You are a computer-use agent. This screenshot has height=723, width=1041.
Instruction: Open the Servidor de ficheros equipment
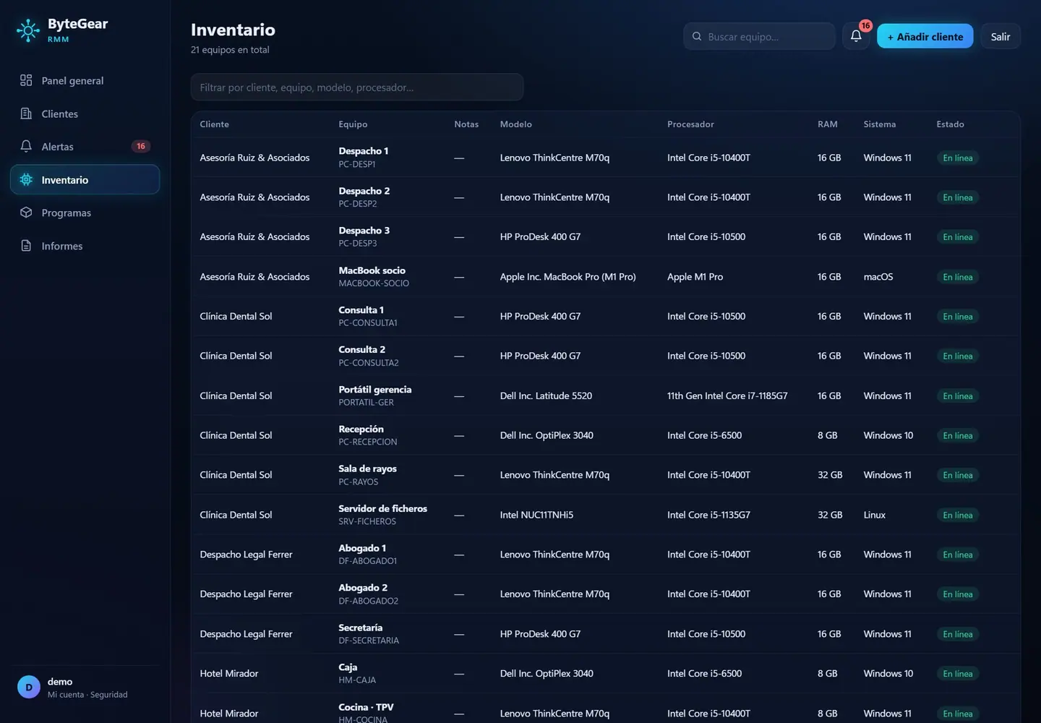click(382, 509)
